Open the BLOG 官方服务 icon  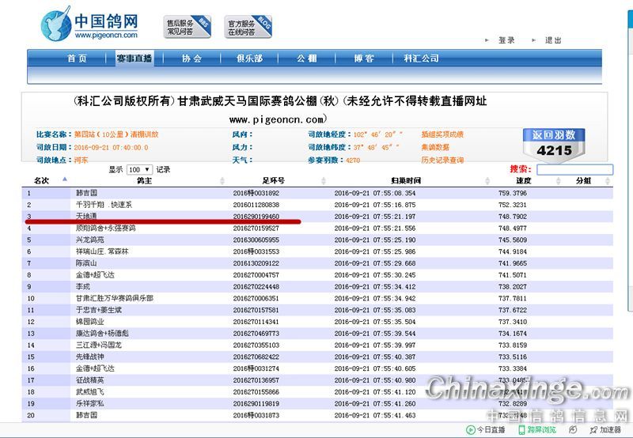[248, 26]
